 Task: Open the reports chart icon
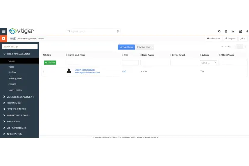pos(233,31)
